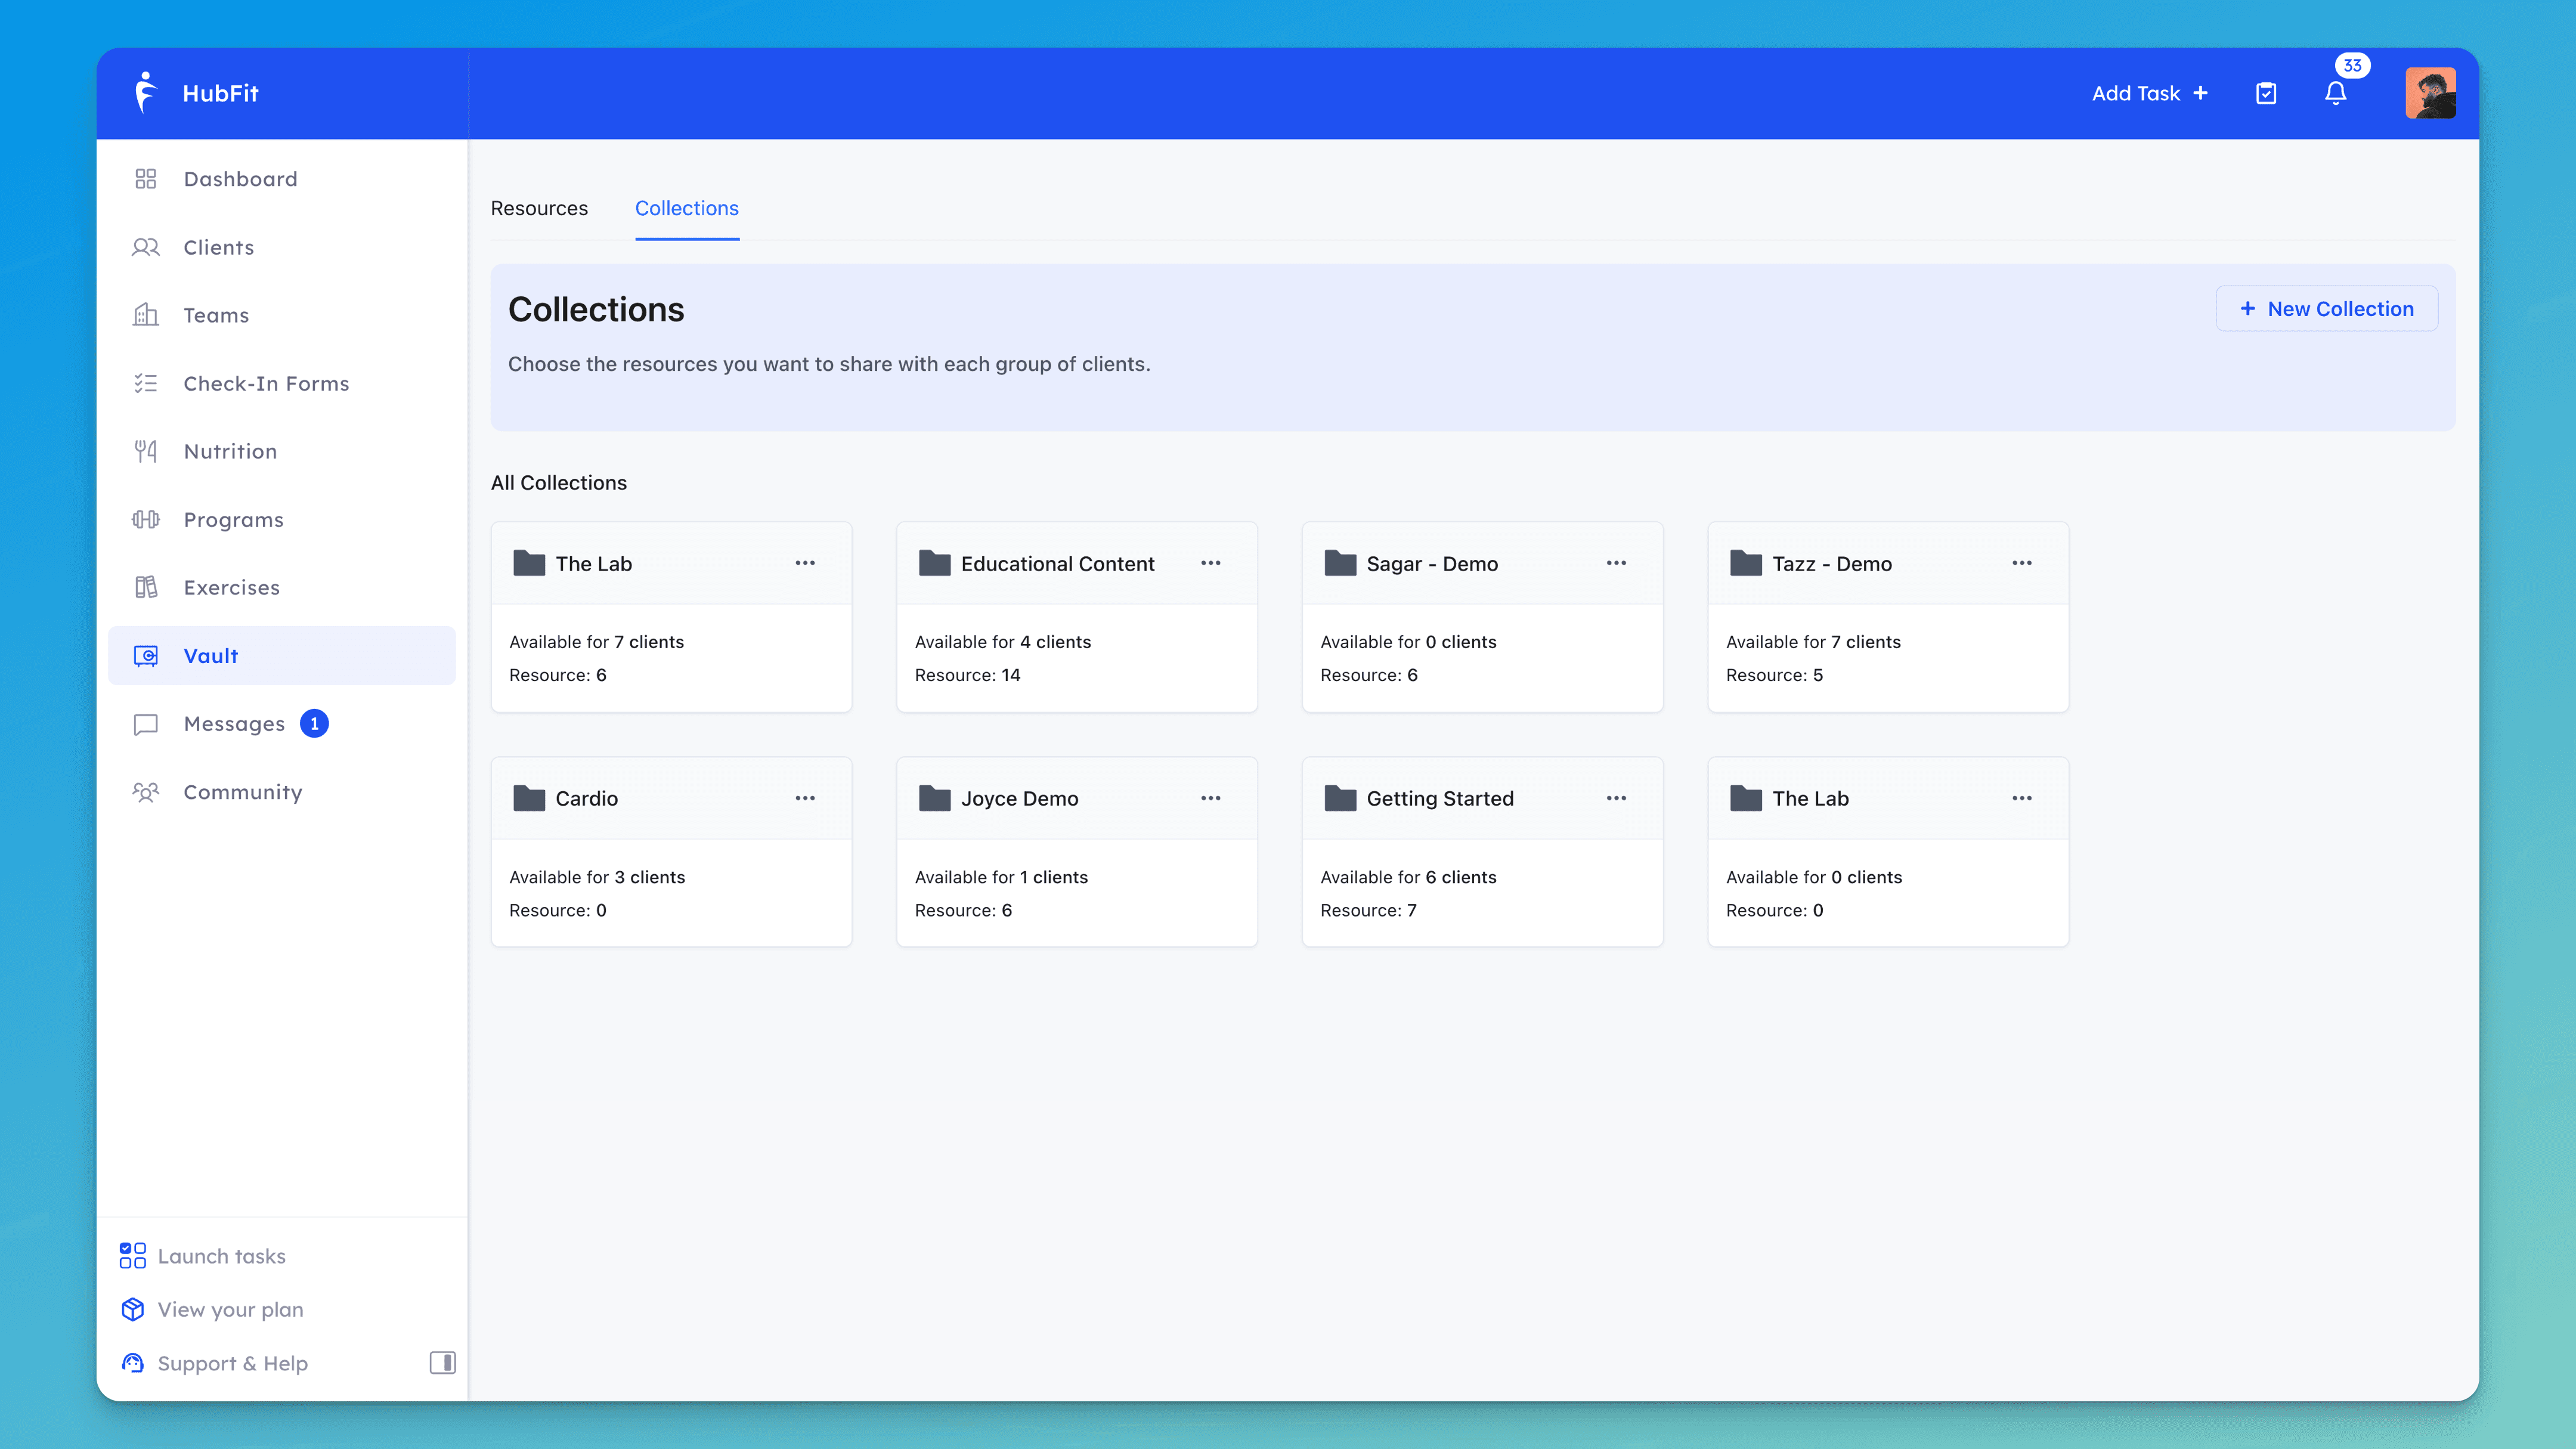
Task: Click the Dashboard sidebar icon
Action: (x=147, y=179)
